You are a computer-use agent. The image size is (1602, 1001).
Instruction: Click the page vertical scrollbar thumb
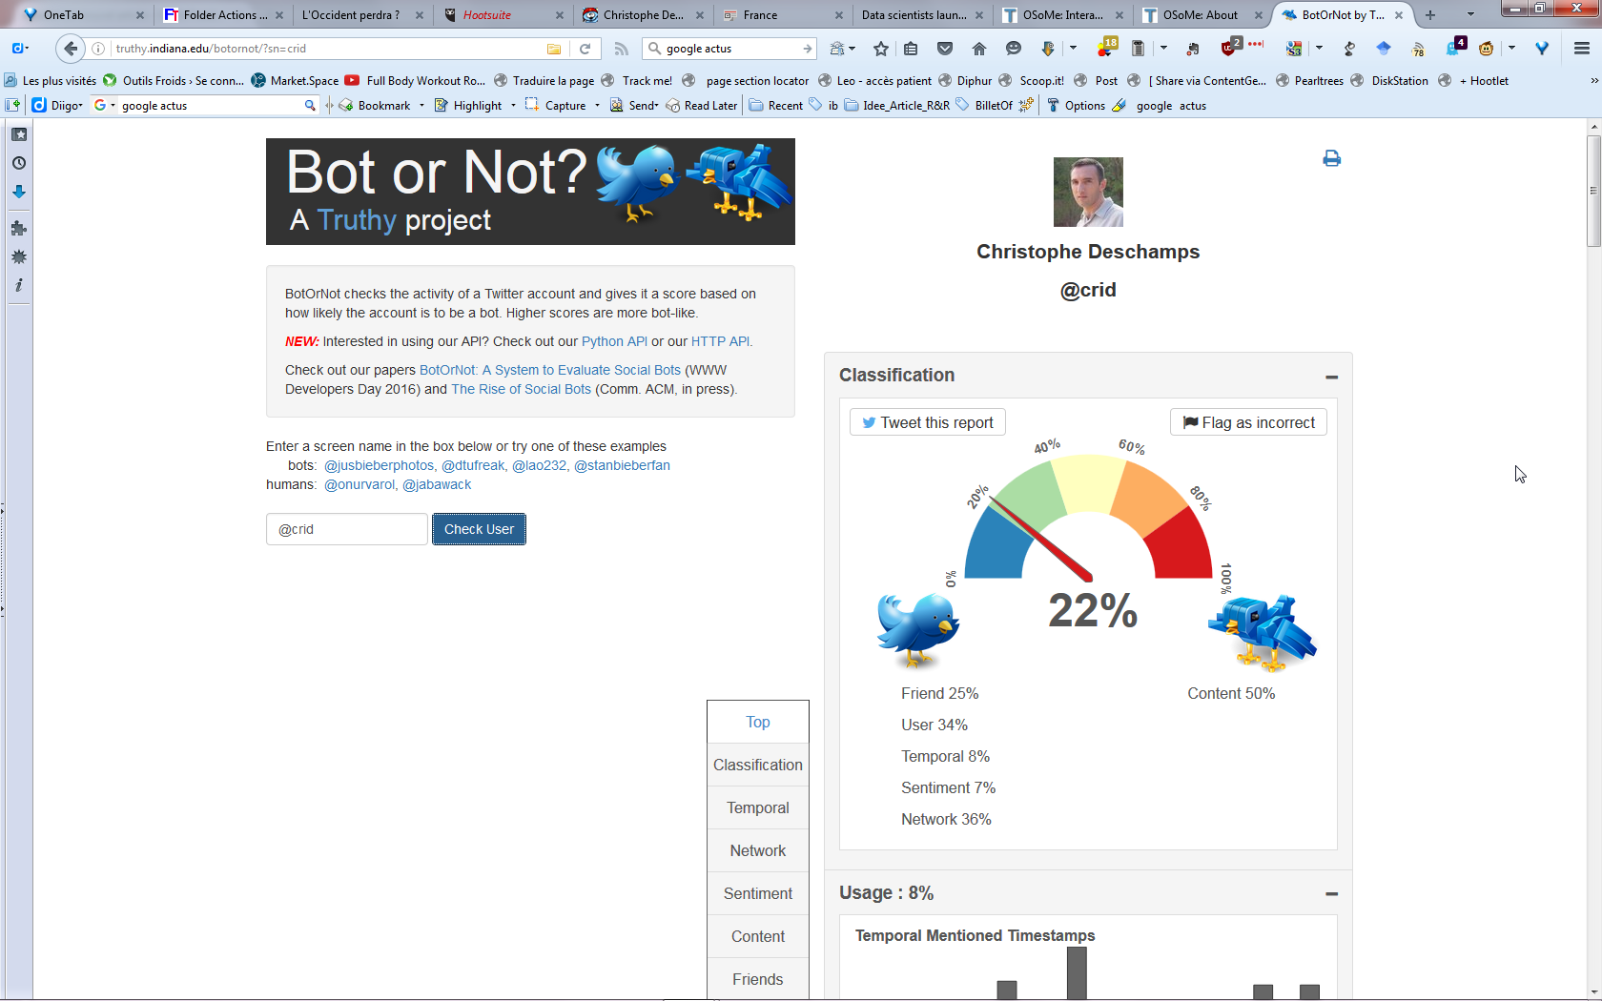point(1593,191)
